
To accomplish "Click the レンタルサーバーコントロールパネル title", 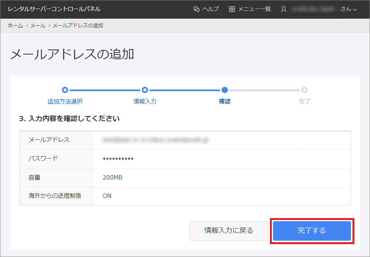I will pos(54,9).
